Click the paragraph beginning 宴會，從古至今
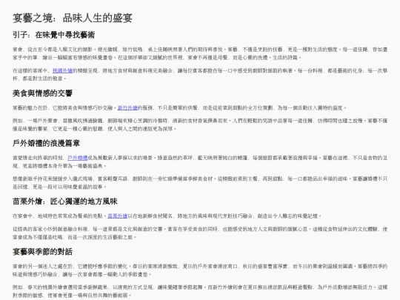400x300 pixels. point(200,53)
